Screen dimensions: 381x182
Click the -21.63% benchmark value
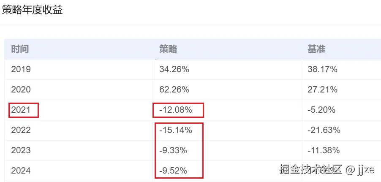324,130
